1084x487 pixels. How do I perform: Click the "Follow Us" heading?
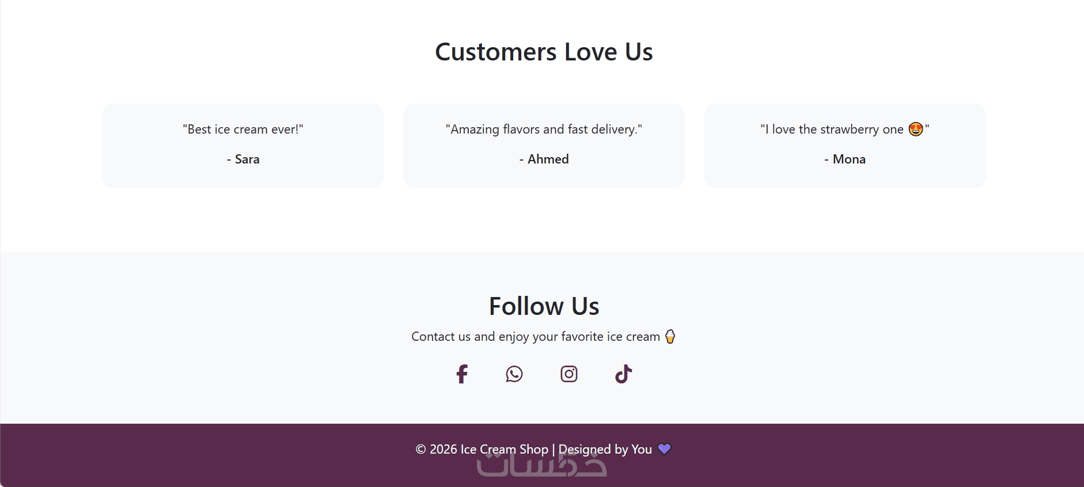point(544,306)
